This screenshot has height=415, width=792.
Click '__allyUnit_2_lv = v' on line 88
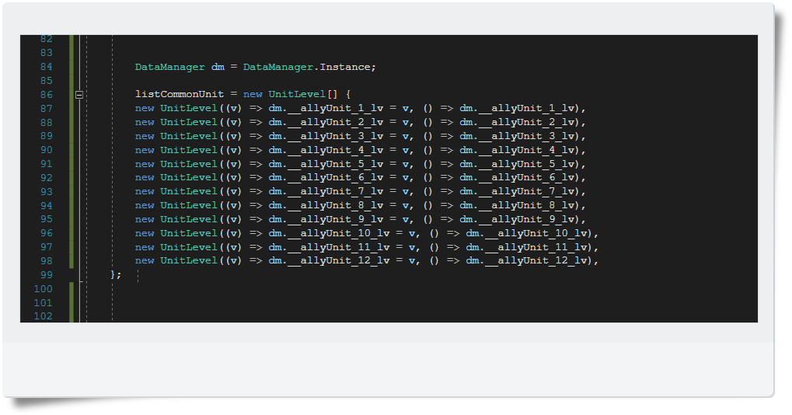[348, 122]
